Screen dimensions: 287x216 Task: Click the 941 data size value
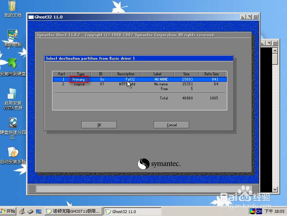215,79
